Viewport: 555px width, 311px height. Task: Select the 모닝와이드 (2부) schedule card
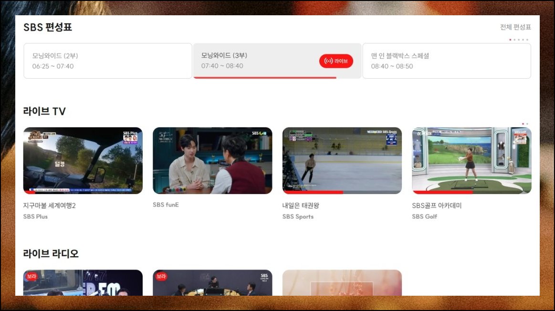click(107, 61)
